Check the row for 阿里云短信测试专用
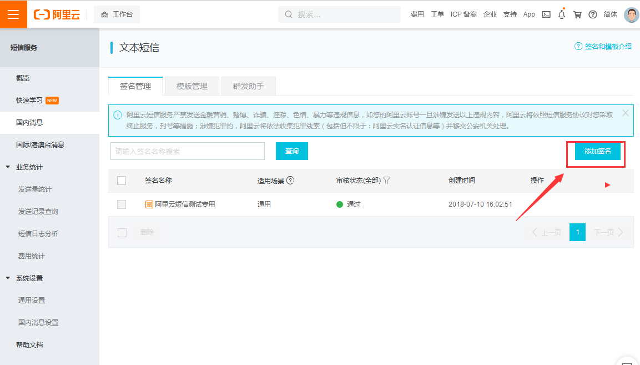The image size is (640, 365). tap(122, 204)
